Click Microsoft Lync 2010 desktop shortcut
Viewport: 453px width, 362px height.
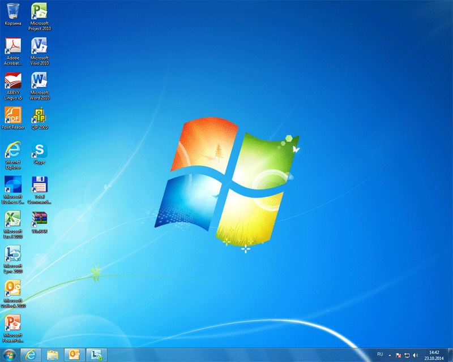click(x=13, y=259)
